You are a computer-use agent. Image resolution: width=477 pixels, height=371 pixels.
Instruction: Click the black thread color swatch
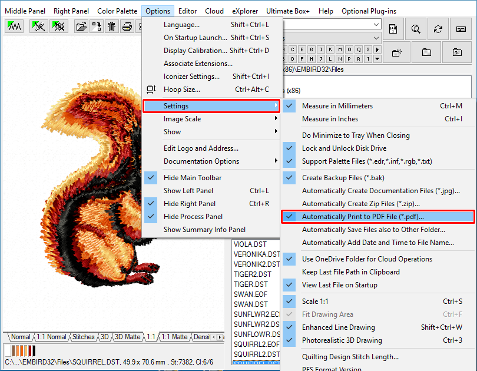34,350
